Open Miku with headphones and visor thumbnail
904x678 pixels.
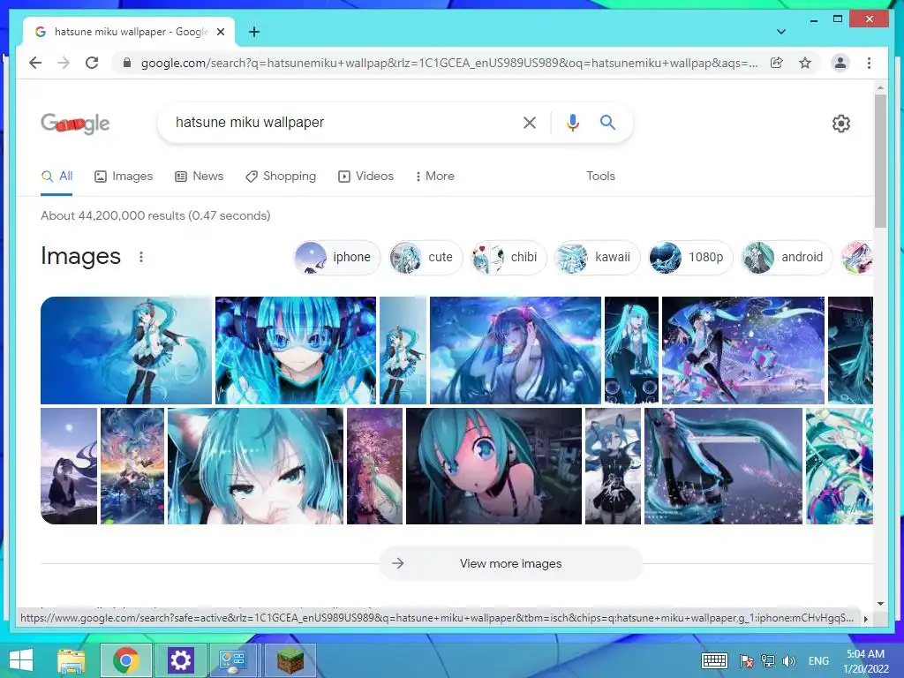pos(296,350)
